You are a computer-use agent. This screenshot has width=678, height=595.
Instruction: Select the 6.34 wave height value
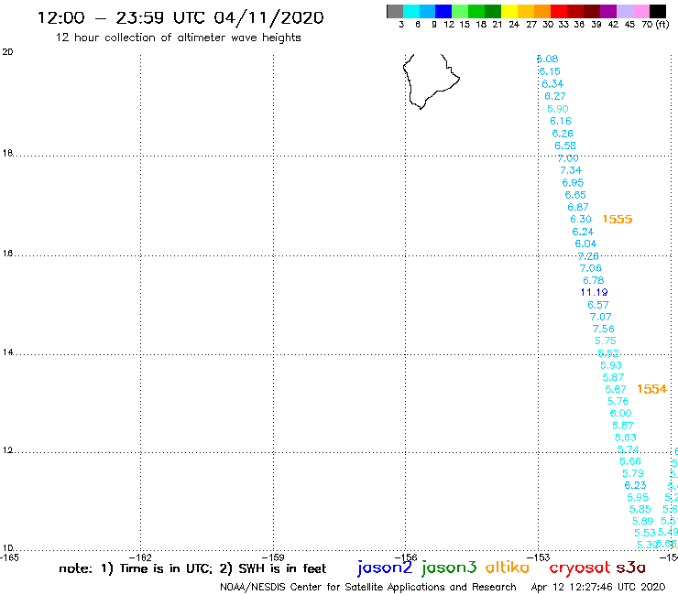(552, 84)
